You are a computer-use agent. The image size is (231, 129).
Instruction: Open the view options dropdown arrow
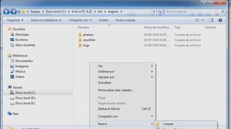point(203,20)
